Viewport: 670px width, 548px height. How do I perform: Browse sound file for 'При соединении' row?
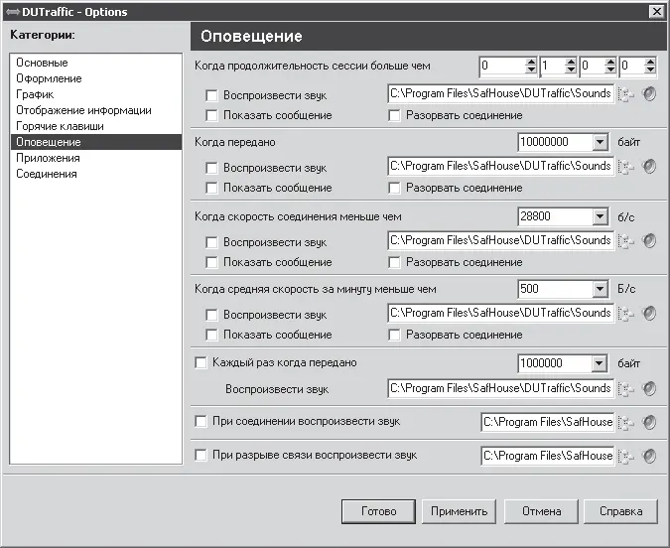pos(626,423)
